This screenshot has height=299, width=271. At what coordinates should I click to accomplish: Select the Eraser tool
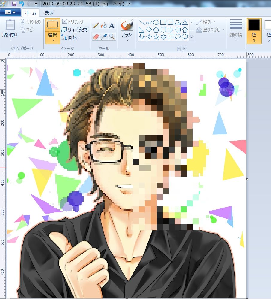pos(96,37)
